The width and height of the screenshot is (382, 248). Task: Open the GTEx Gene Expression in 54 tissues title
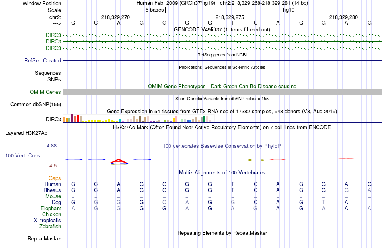click(222, 111)
